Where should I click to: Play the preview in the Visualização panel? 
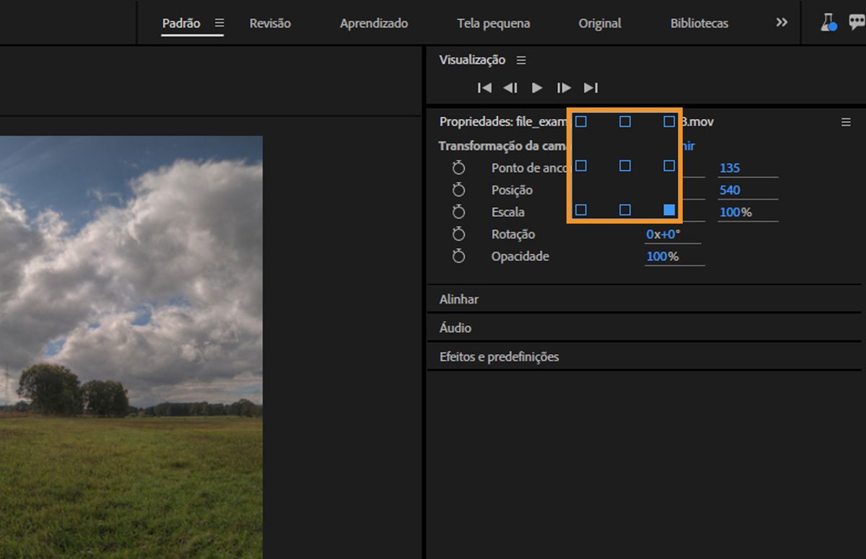pyautogui.click(x=537, y=87)
